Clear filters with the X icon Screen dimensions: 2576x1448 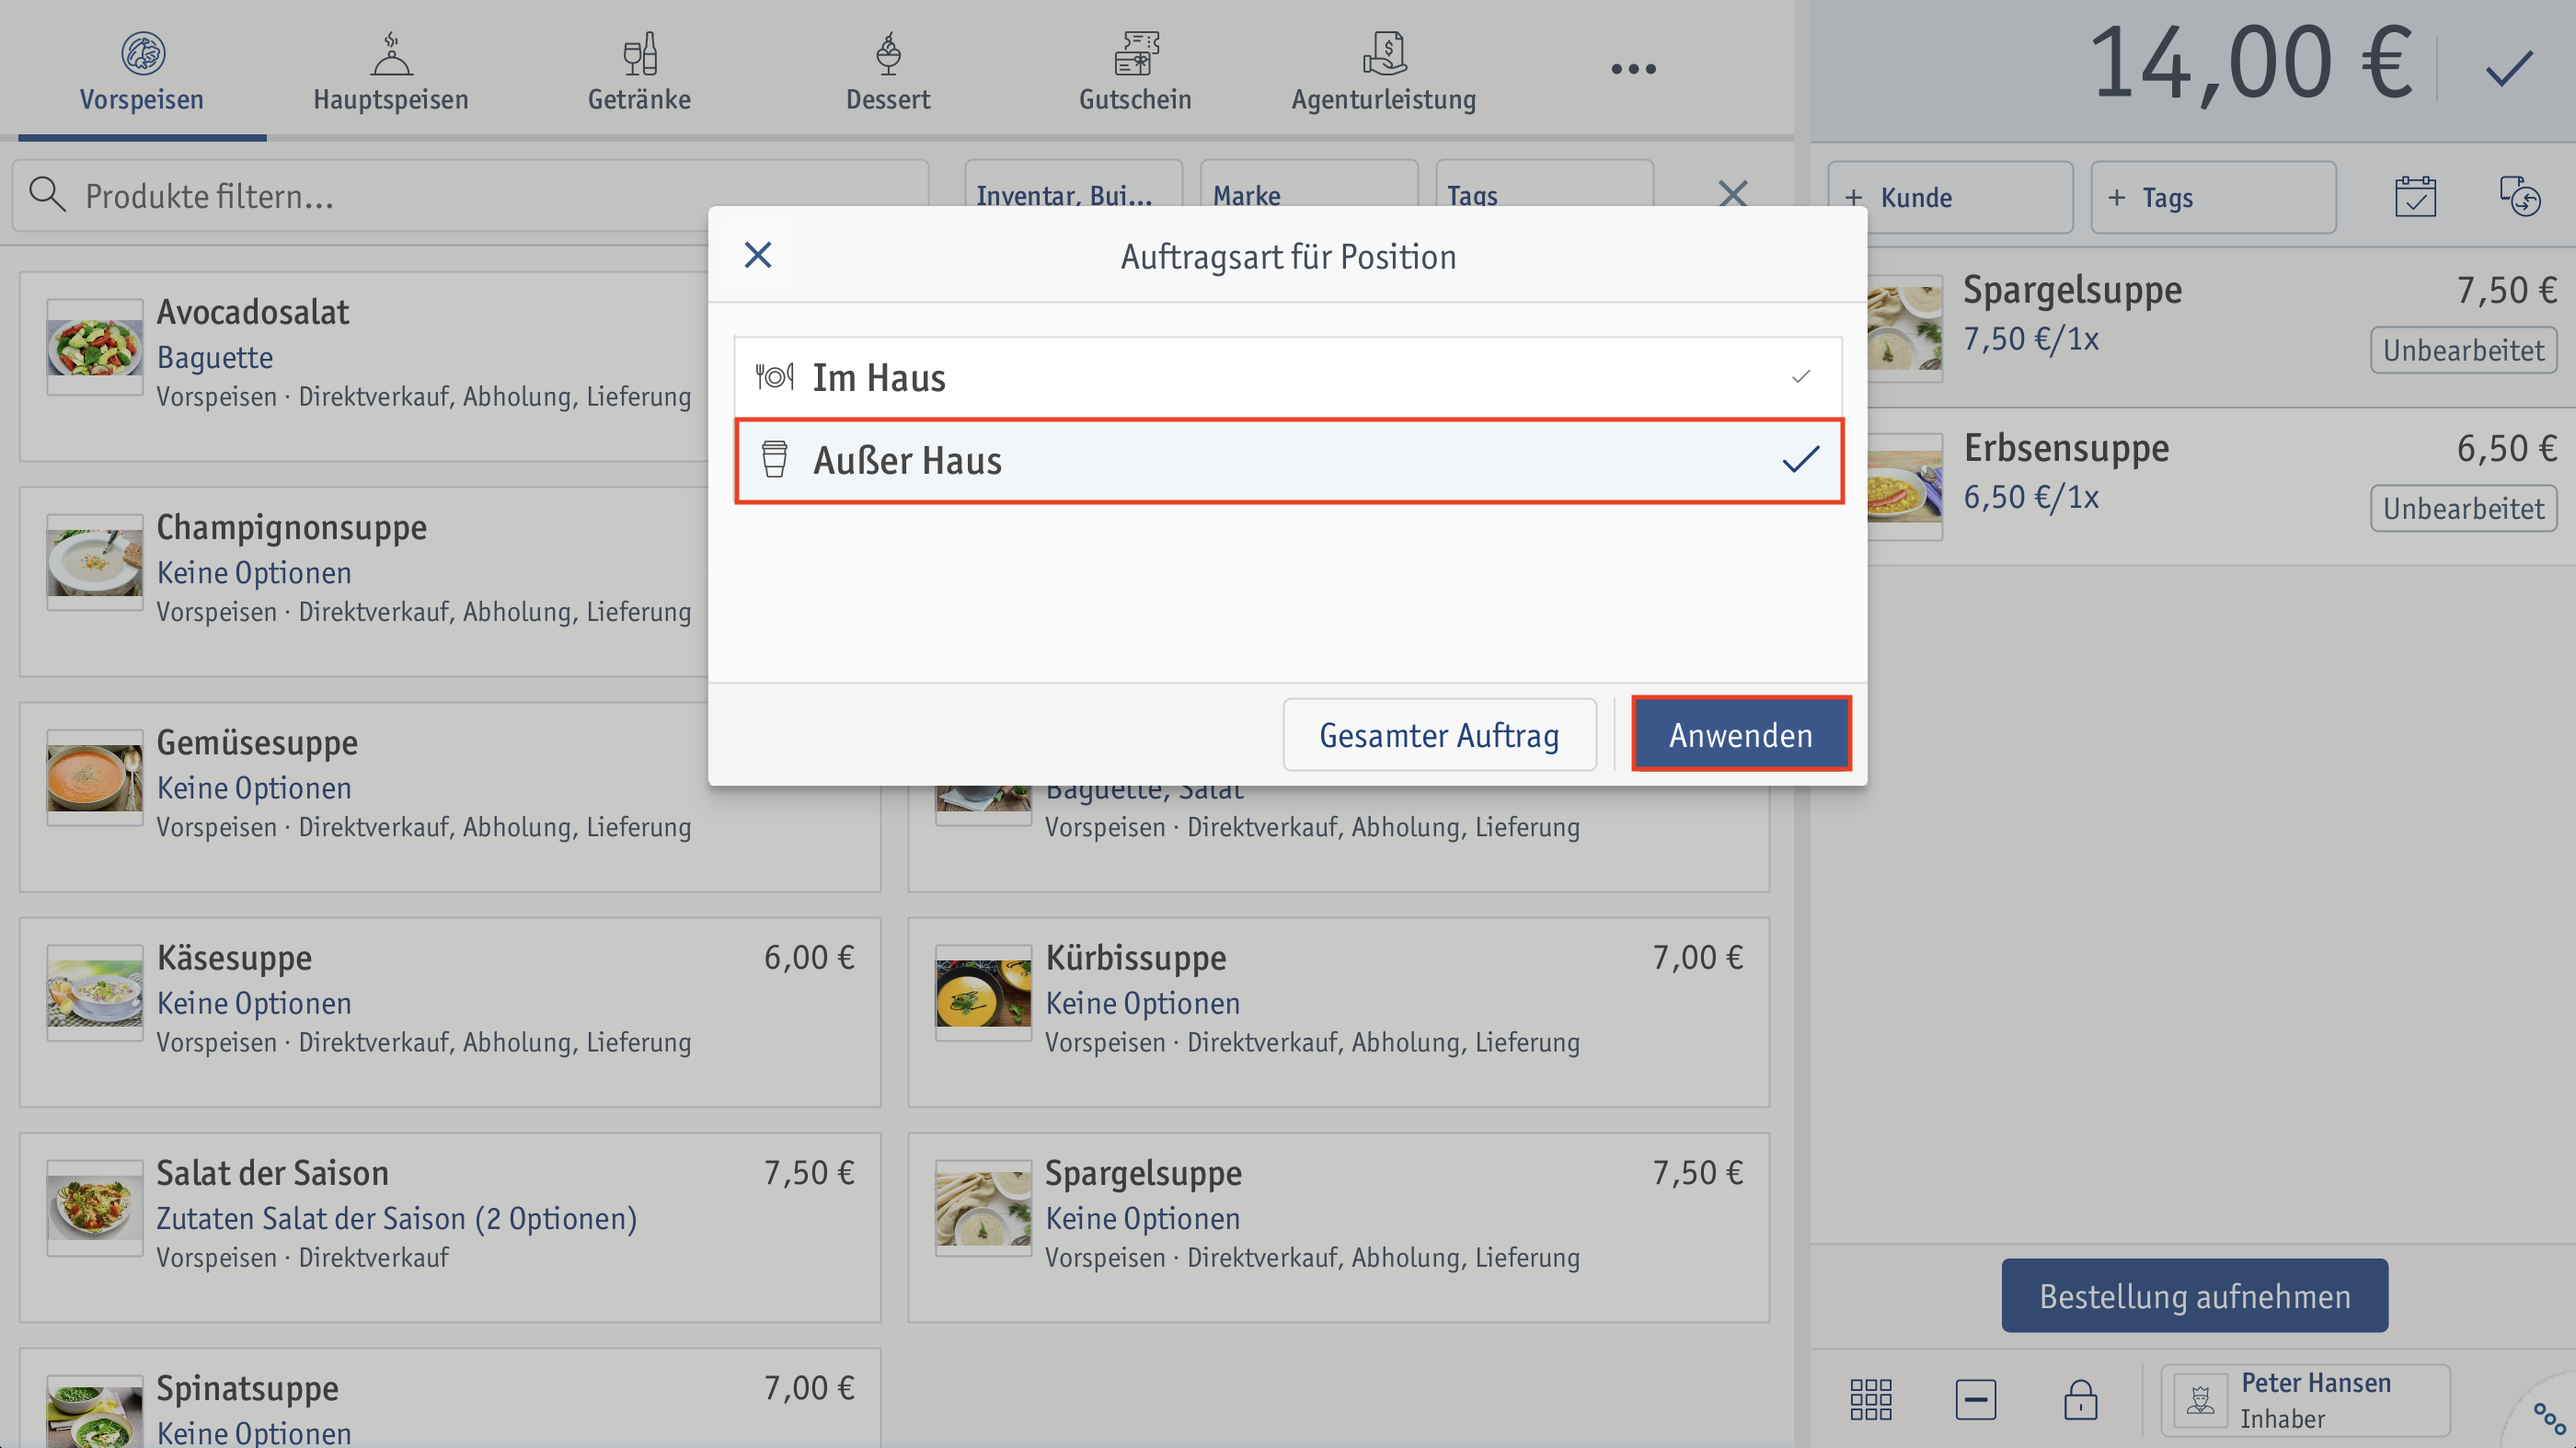point(1733,192)
